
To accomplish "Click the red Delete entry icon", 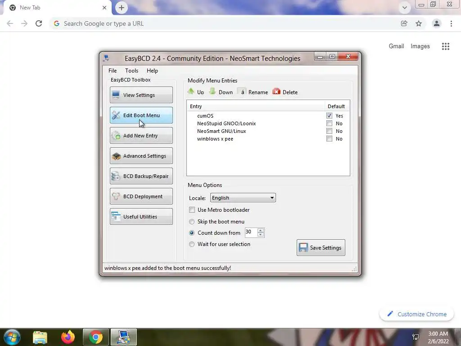I will [x=276, y=91].
